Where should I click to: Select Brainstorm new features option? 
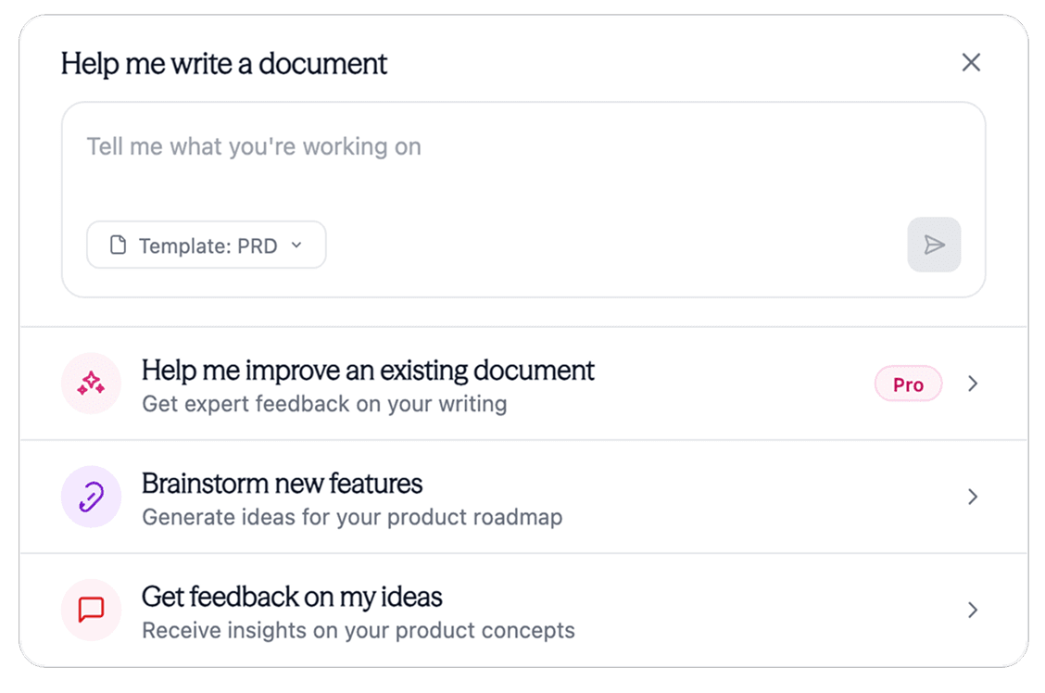(282, 483)
